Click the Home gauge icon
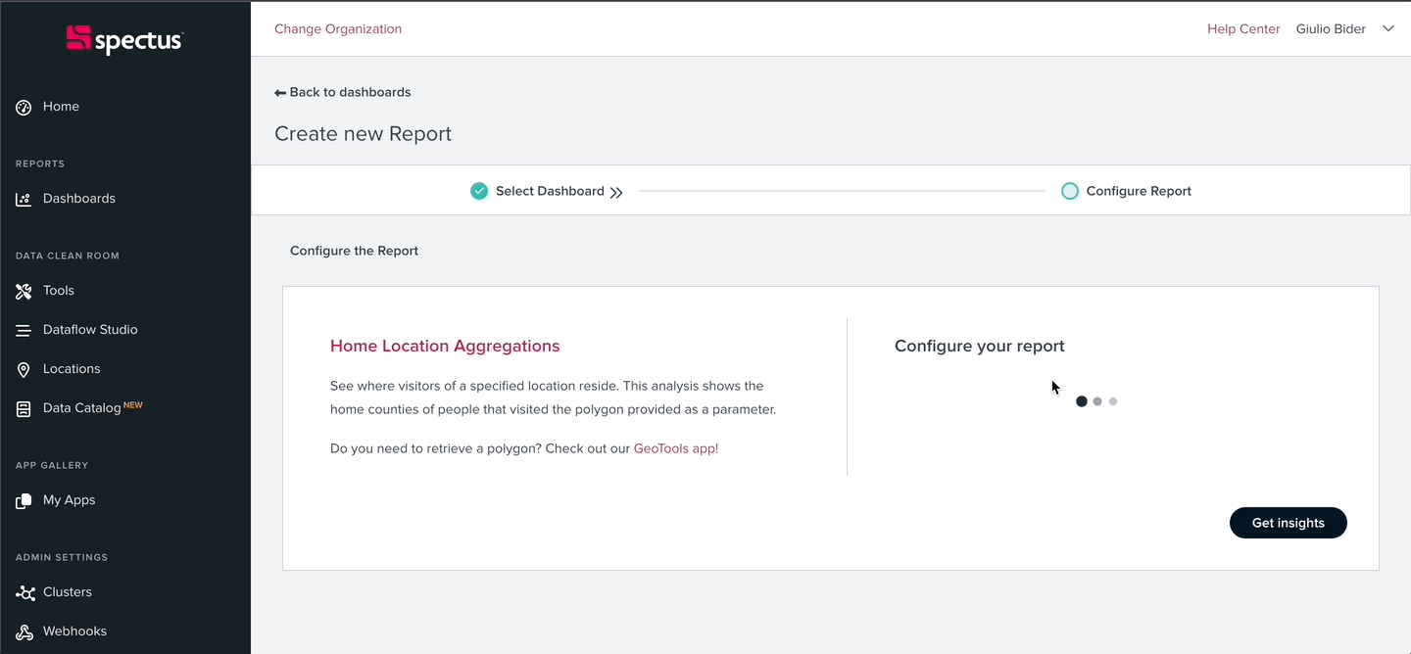Viewport: 1411px width, 654px height. click(24, 107)
